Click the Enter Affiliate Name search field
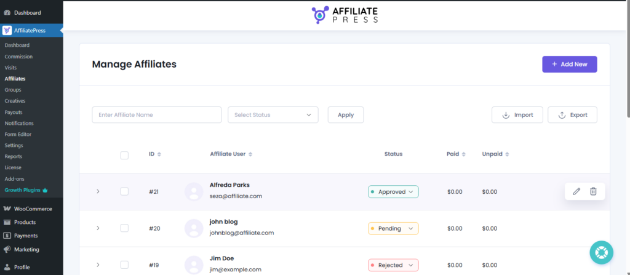 [156, 115]
